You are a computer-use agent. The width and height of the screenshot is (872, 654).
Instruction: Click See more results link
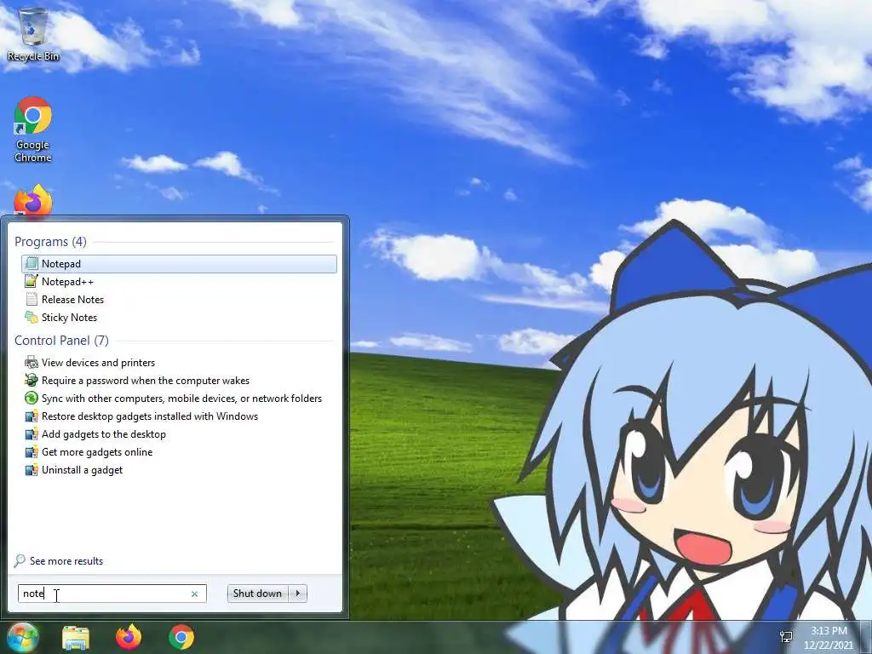pyautogui.click(x=66, y=561)
